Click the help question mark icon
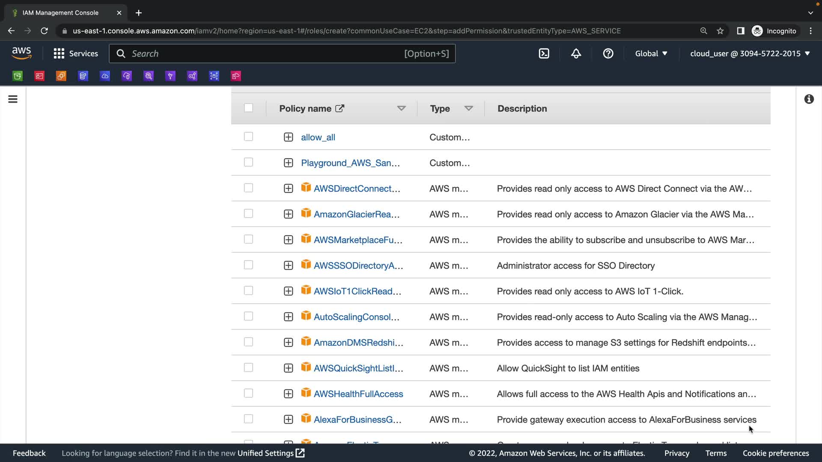Screen dimensions: 822x462 pyautogui.click(x=608, y=53)
